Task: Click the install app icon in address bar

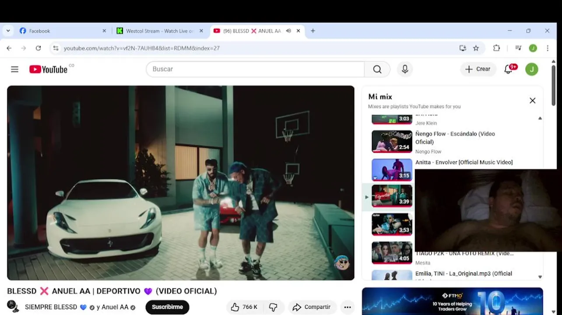Action: point(463,48)
